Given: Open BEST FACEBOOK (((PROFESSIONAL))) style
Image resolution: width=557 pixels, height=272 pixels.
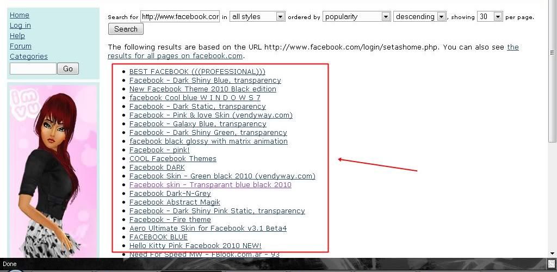Looking at the screenshot, I should [197, 72].
